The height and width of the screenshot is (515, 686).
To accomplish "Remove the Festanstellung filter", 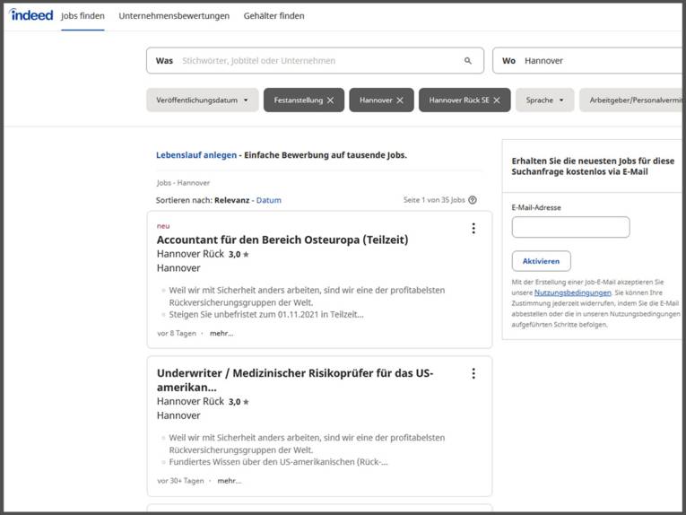I will point(330,100).
